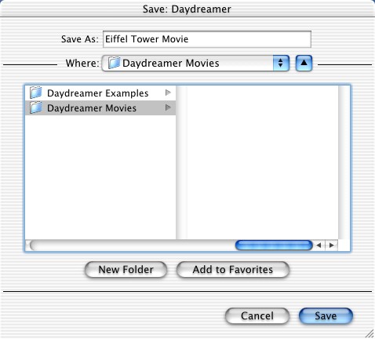Select the Daydreamer Examples folder name

[x=98, y=93]
